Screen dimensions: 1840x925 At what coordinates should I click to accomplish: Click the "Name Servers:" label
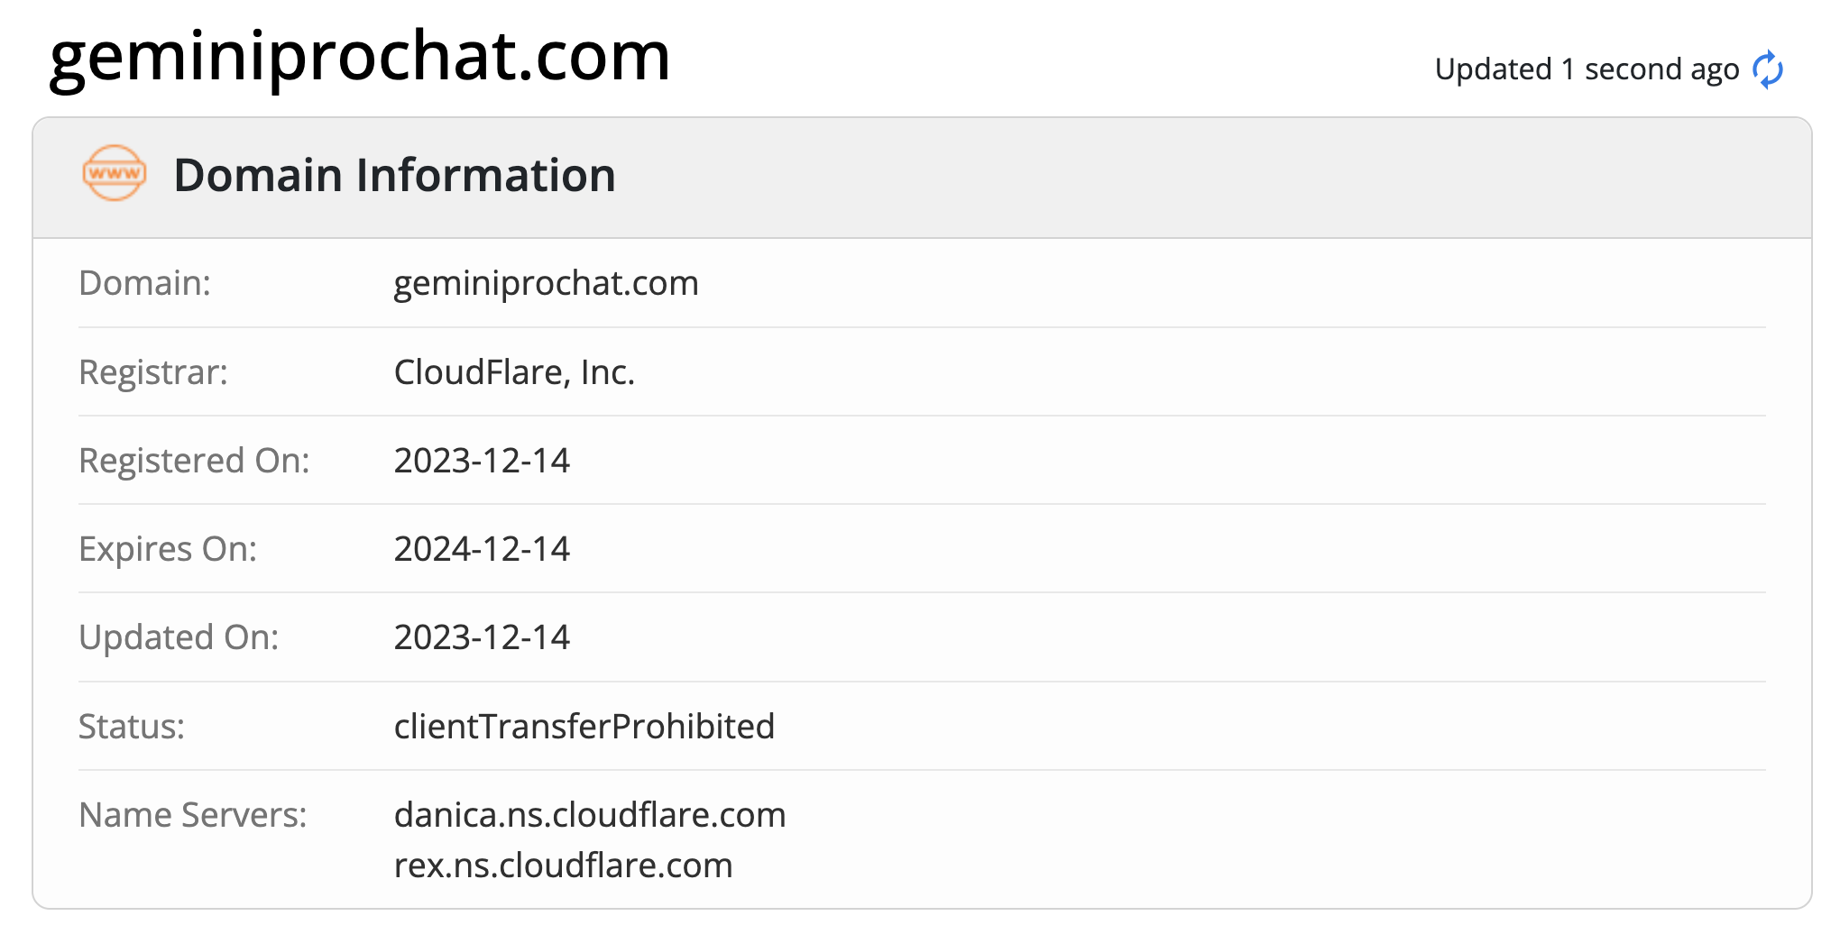tap(193, 814)
